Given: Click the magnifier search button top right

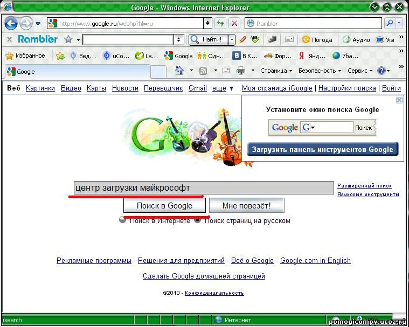Looking at the screenshot, I should (x=390, y=24).
